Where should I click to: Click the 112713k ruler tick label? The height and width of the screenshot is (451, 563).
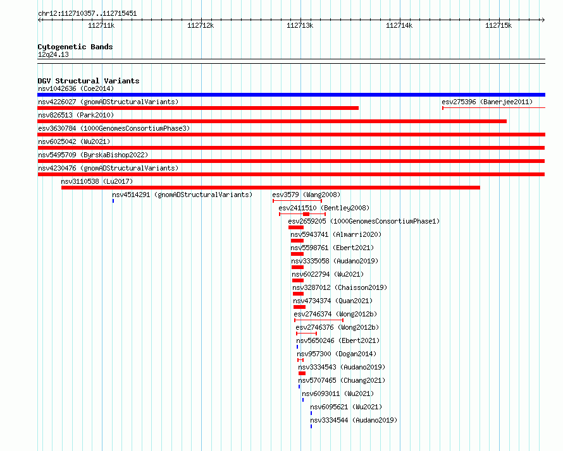(300, 25)
